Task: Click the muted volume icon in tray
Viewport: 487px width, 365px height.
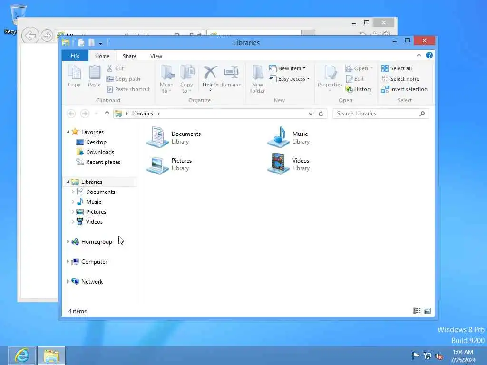Action: [439, 356]
